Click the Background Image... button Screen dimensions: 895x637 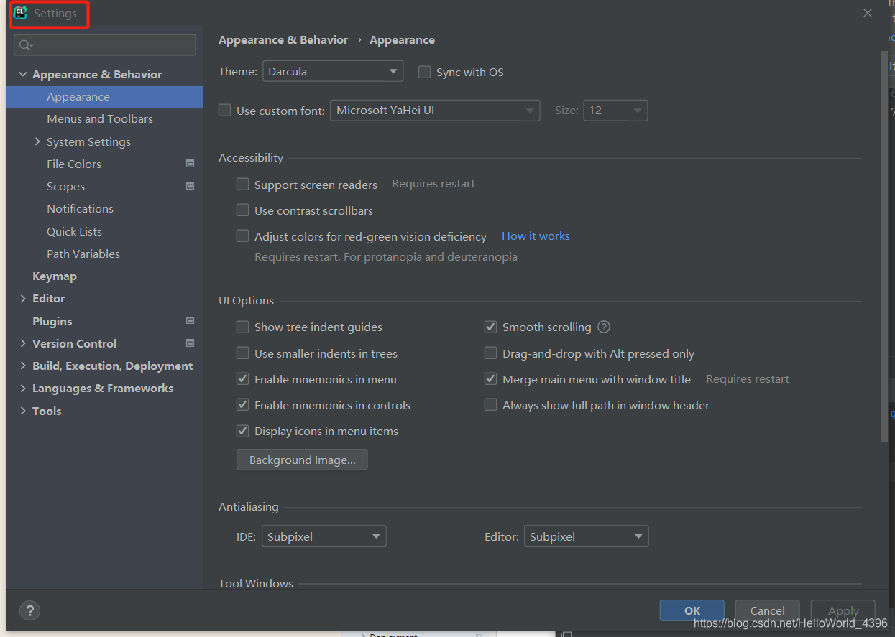point(302,460)
